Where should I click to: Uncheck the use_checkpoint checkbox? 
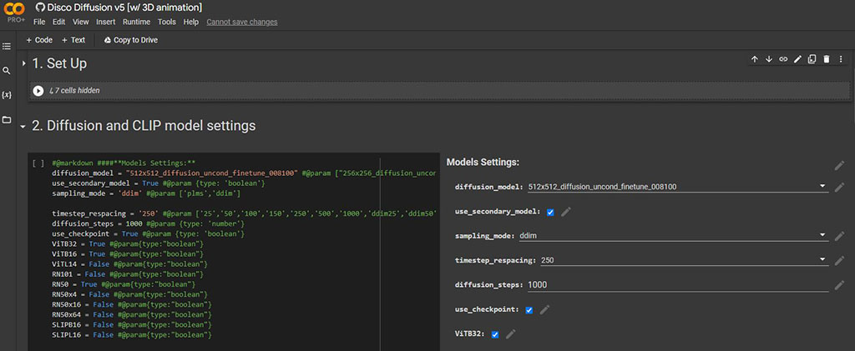click(529, 309)
